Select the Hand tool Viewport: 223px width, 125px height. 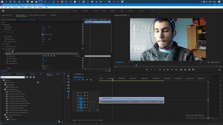[68, 95]
